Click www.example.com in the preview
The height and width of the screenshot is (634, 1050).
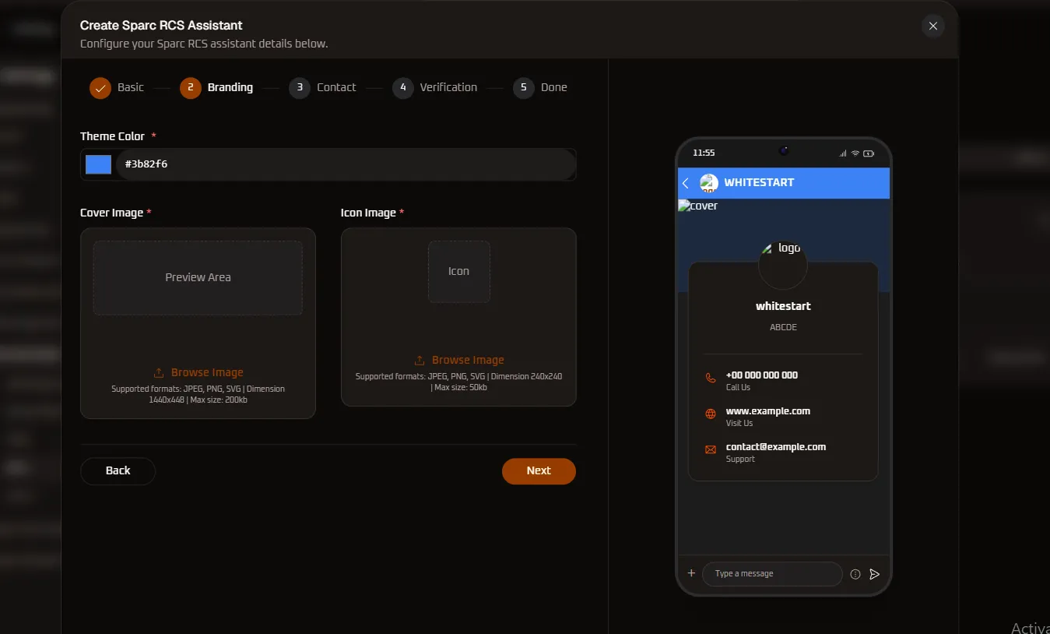[x=768, y=410]
